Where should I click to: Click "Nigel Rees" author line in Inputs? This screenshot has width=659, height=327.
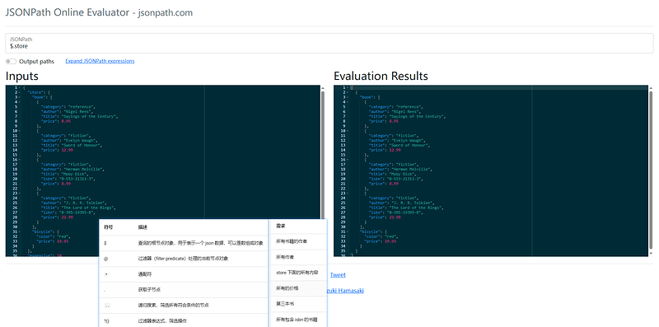(67, 111)
